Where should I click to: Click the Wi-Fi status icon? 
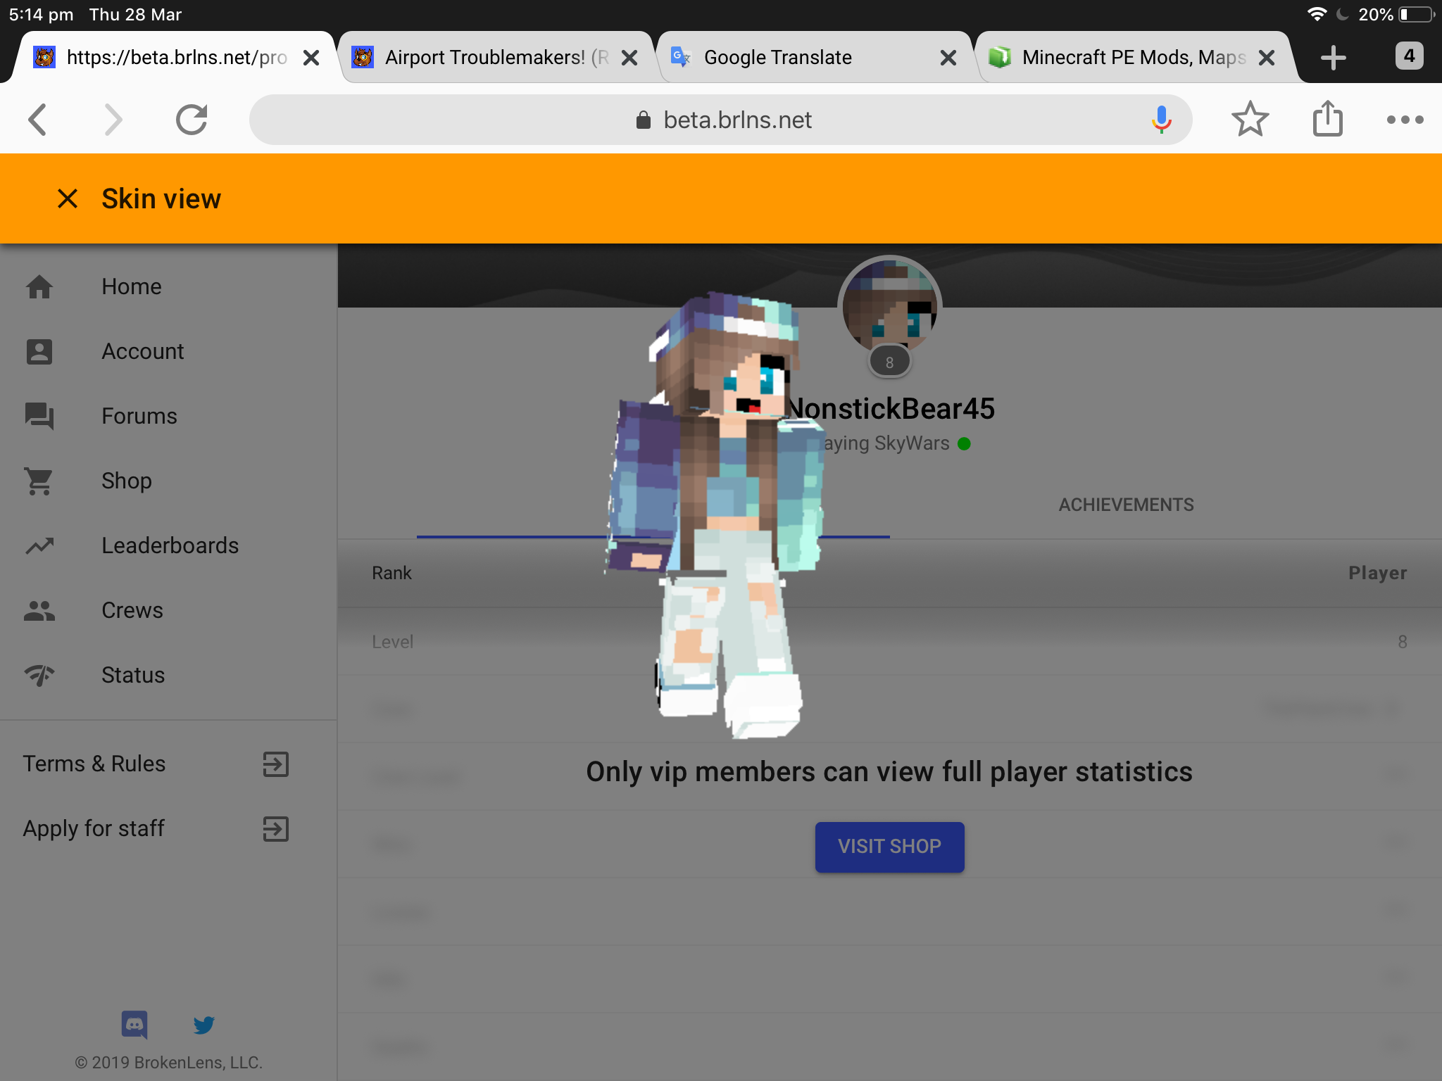coord(1317,14)
